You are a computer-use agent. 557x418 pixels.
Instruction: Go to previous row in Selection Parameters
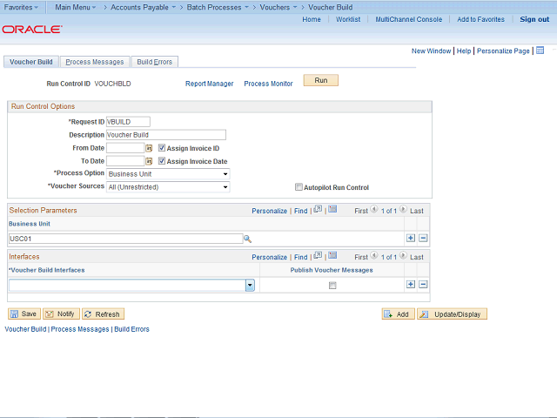coord(374,209)
